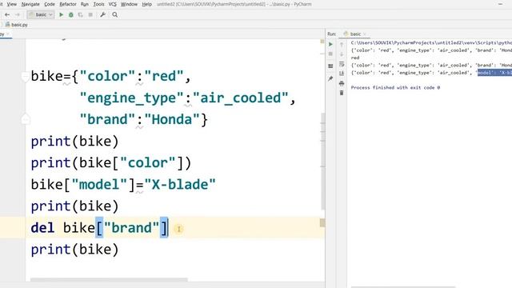Click last print(bike) line below del
512x288 pixels.
tap(74, 250)
